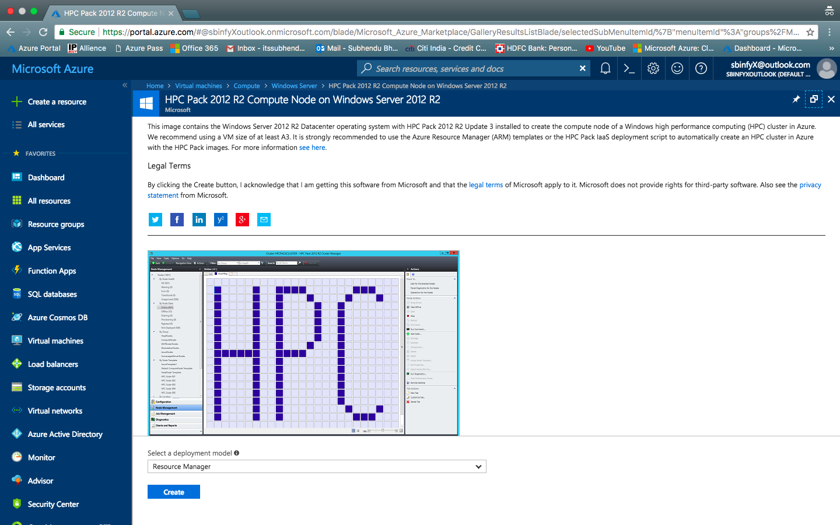
Task: Open the portal settings gear
Action: 653,68
